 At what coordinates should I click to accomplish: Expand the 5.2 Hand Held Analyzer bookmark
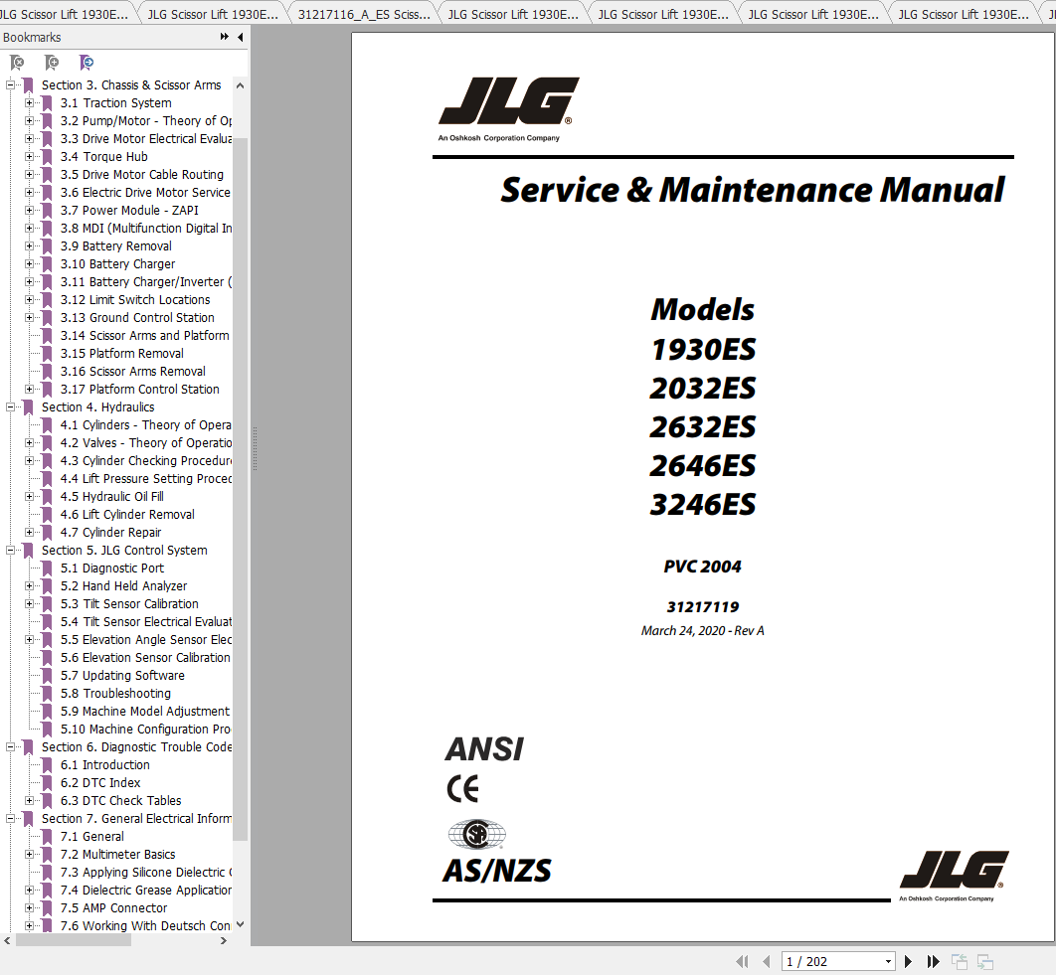[x=29, y=585]
